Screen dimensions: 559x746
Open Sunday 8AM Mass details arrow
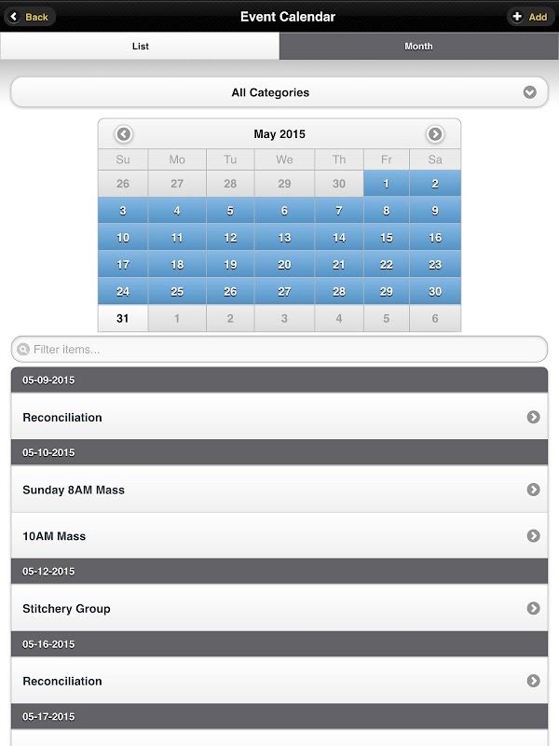[533, 490]
